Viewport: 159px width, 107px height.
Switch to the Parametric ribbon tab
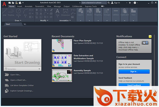[x=40, y=6]
